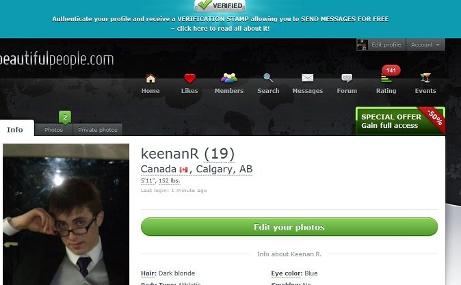Click the verification stamp banner link
The width and height of the screenshot is (461, 285).
[x=220, y=23]
